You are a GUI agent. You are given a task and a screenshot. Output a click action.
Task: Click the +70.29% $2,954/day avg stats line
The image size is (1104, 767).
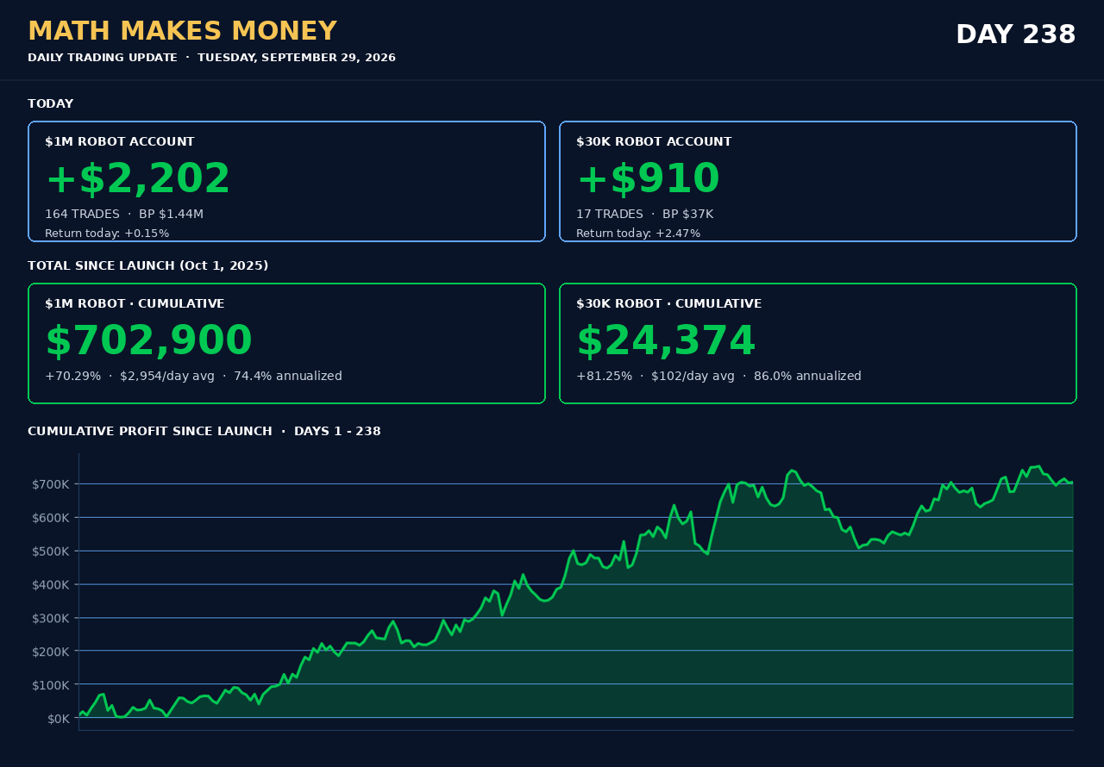pos(193,377)
